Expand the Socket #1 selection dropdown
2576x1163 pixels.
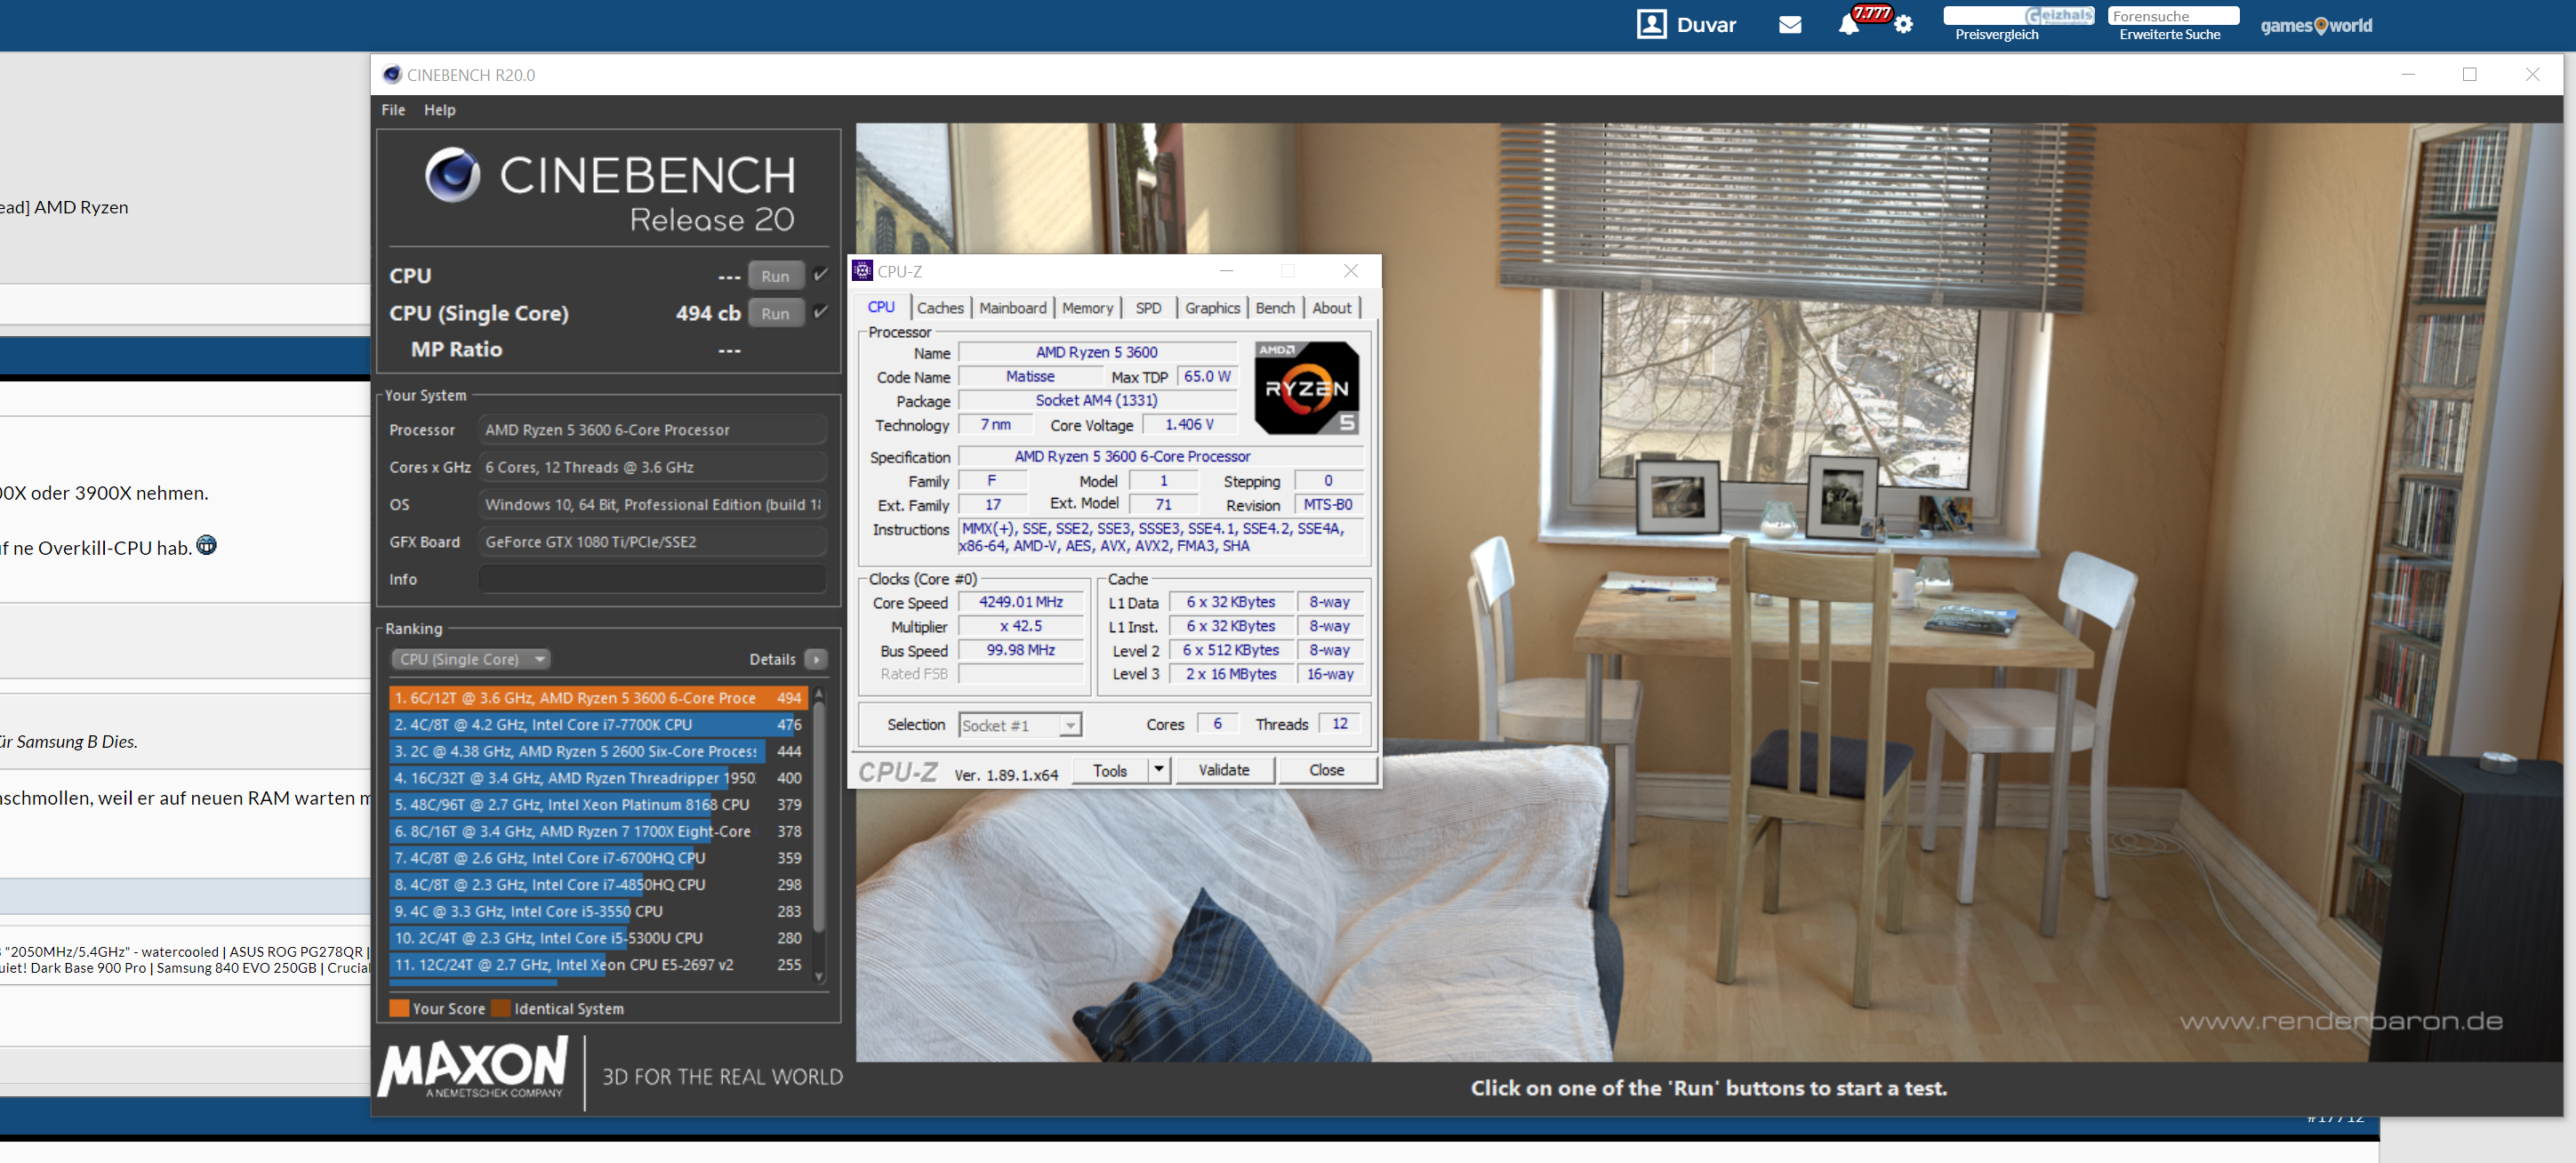click(x=1070, y=725)
